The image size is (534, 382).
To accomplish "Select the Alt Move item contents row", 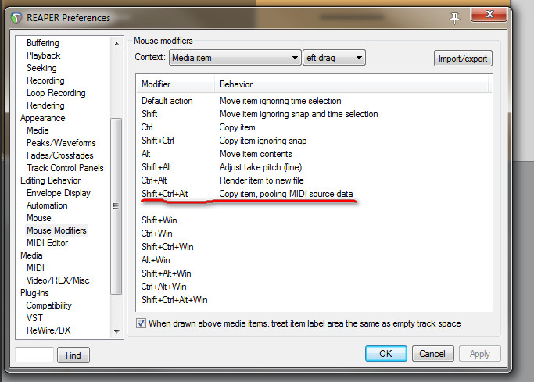I will pyautogui.click(x=314, y=154).
